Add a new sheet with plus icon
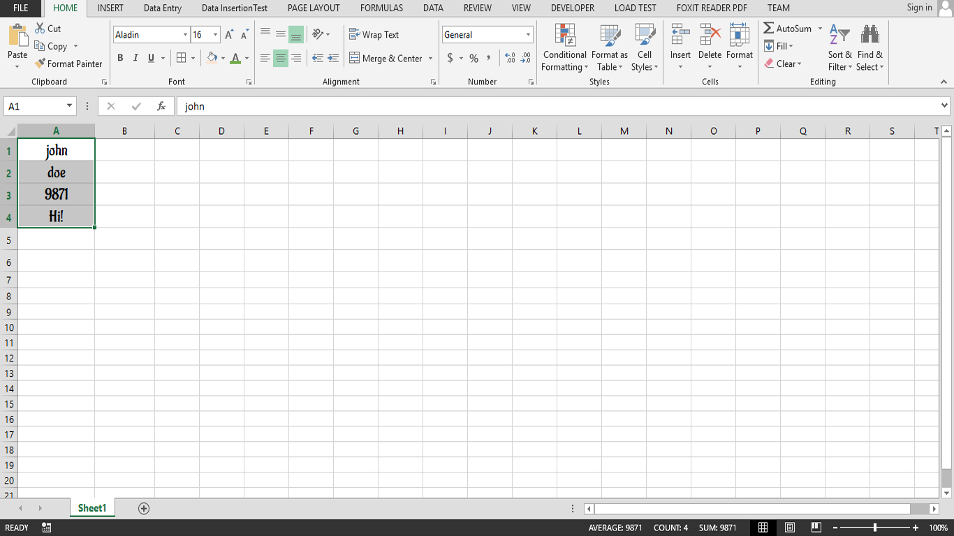954x536 pixels. [144, 509]
